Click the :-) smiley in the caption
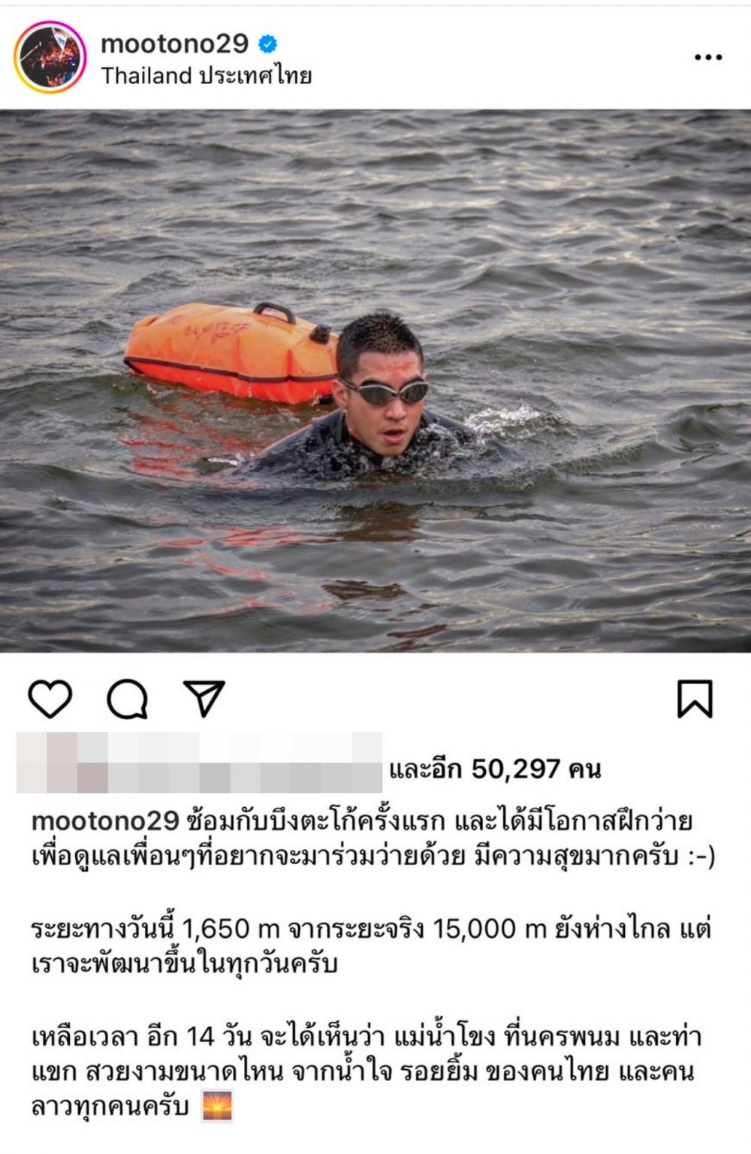 click(x=701, y=856)
